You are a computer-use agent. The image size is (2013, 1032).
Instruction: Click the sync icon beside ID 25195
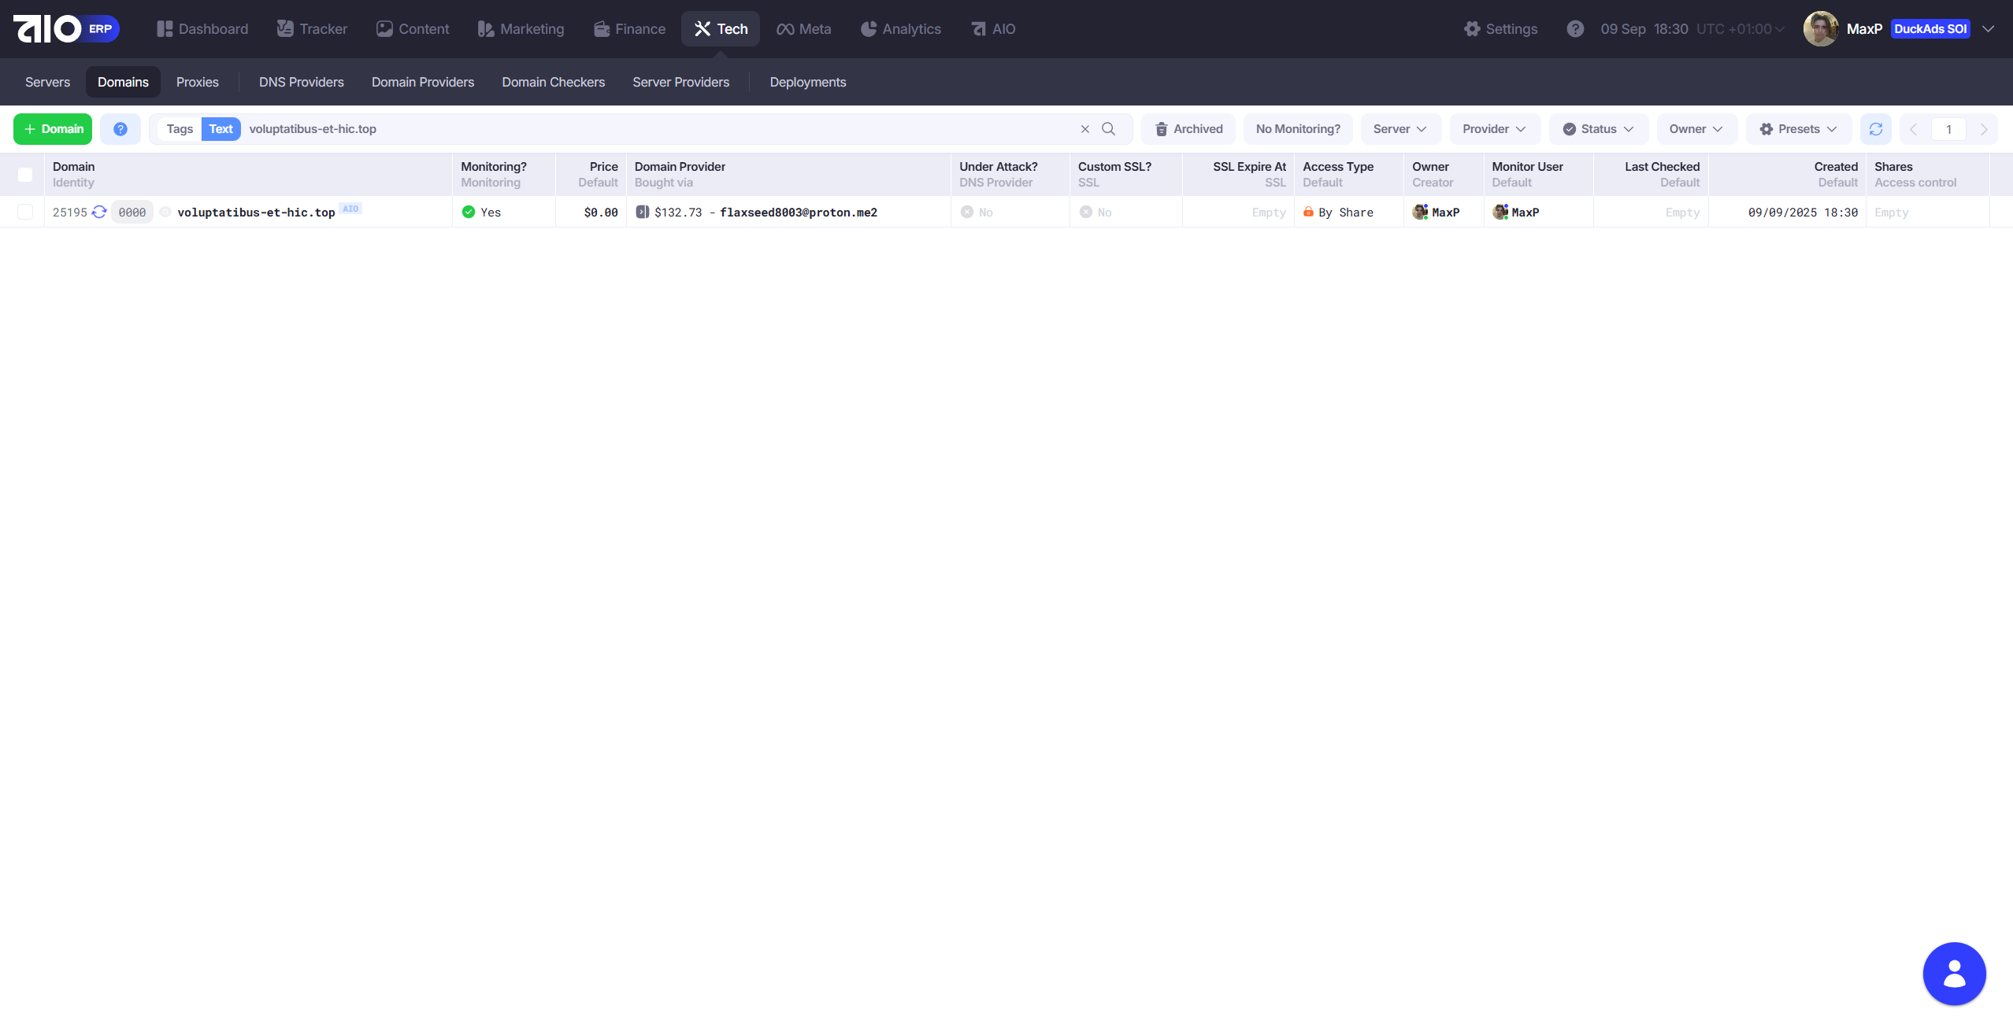pos(99,213)
